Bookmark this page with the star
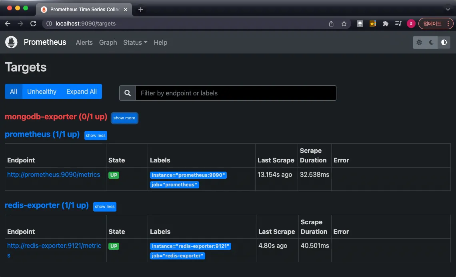 click(x=344, y=24)
